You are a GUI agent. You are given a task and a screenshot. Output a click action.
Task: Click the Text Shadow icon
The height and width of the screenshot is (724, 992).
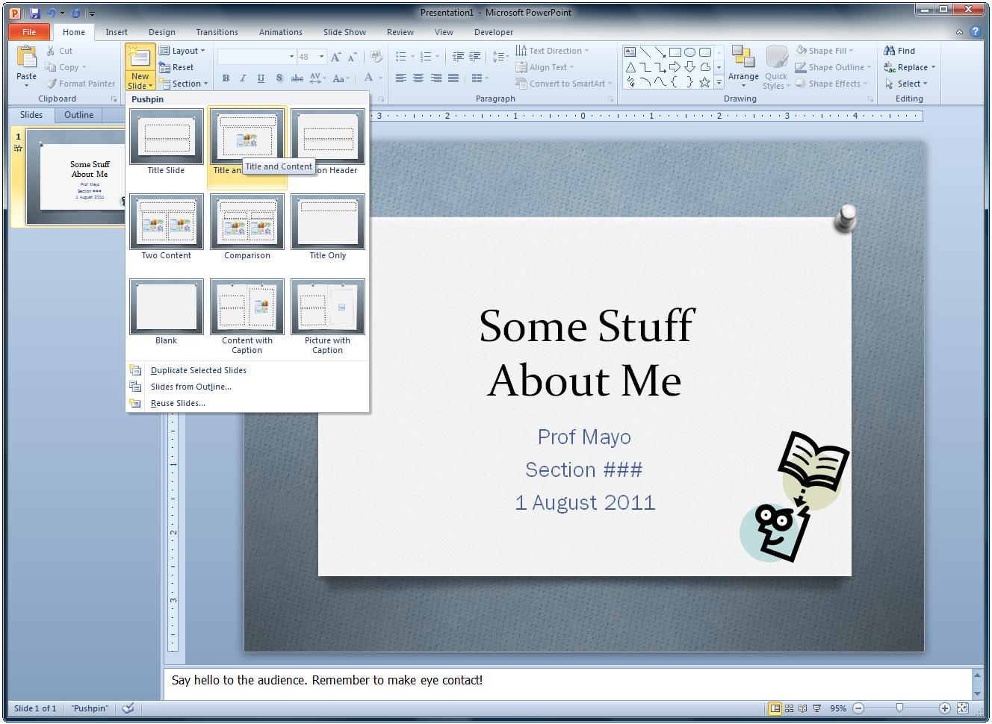(279, 78)
